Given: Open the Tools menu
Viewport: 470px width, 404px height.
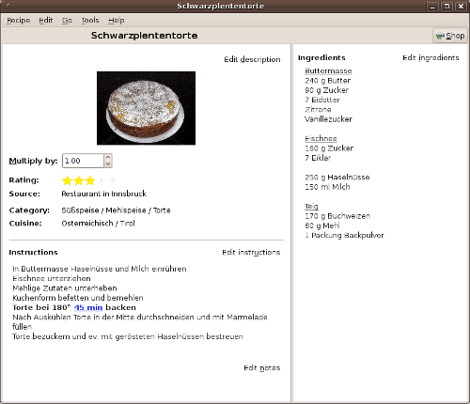Looking at the screenshot, I should (x=90, y=21).
